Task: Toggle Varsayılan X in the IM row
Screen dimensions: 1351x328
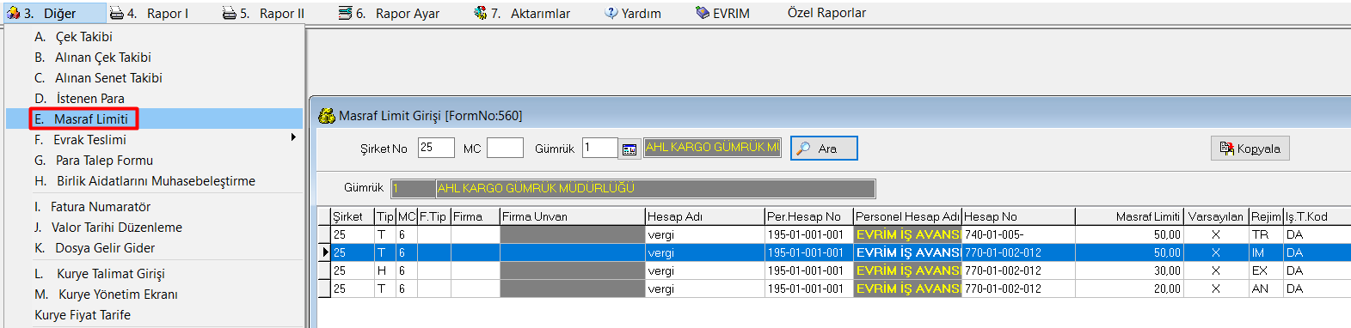Action: (x=1216, y=252)
